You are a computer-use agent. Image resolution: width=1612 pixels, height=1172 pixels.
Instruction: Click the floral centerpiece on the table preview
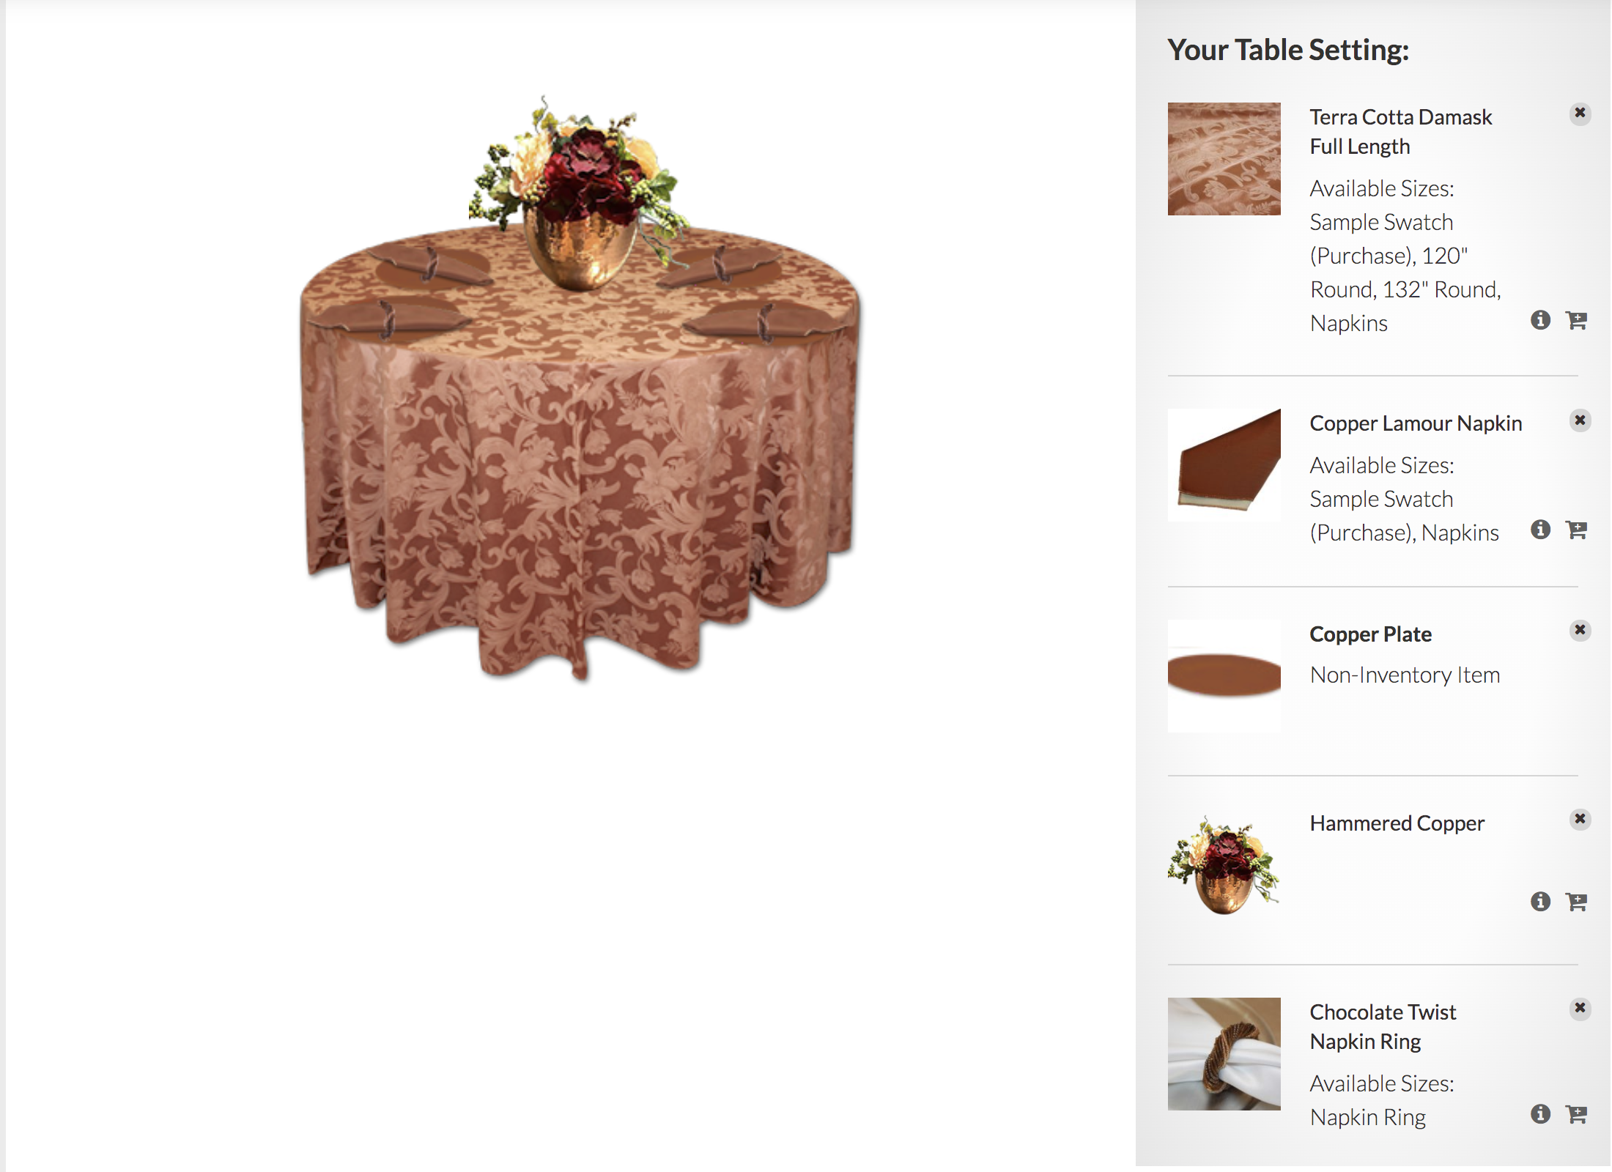pos(579,192)
